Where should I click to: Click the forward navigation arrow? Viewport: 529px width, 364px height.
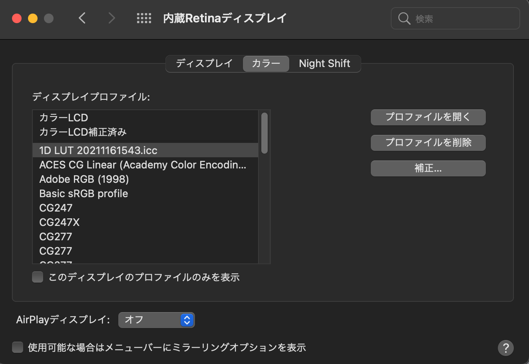coord(111,18)
